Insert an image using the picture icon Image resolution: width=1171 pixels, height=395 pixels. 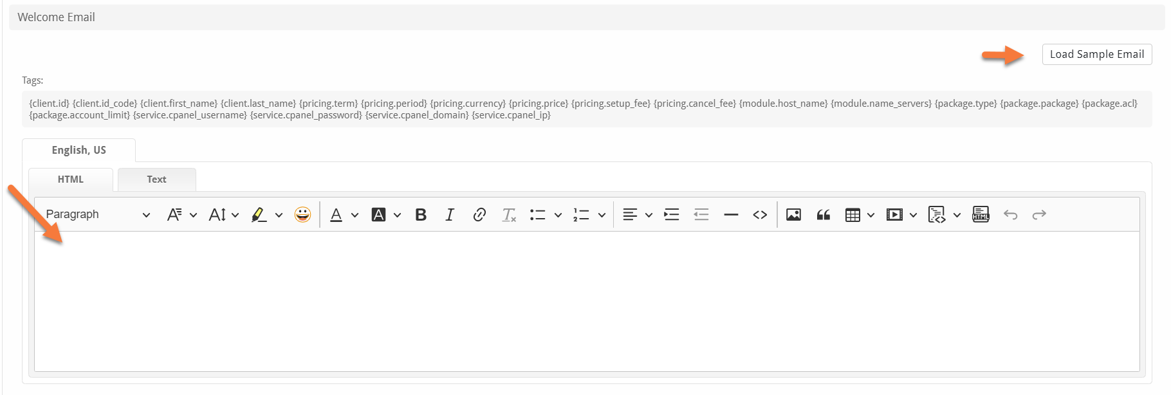(x=793, y=215)
